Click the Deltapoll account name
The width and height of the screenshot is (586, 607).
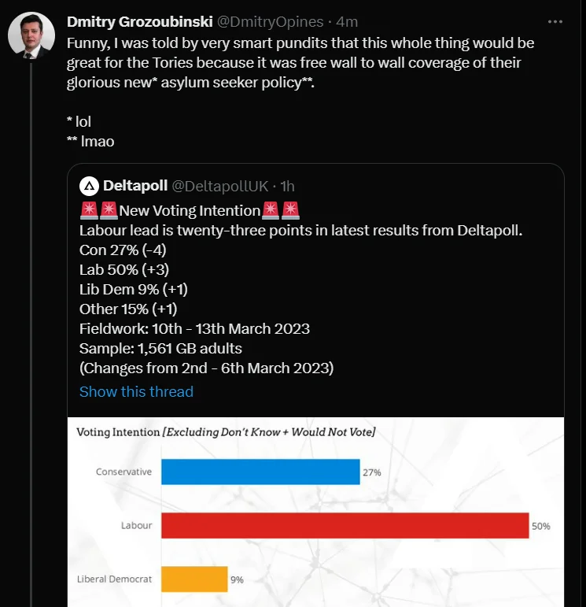(x=135, y=186)
